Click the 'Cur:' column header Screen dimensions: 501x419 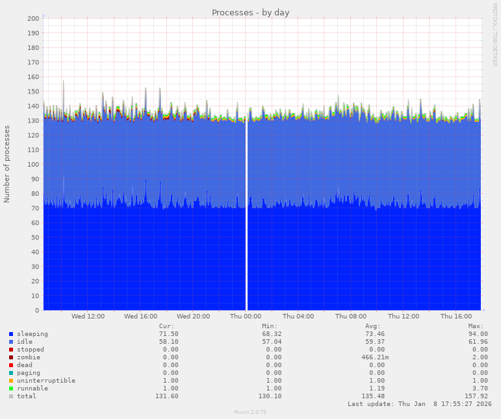click(166, 326)
